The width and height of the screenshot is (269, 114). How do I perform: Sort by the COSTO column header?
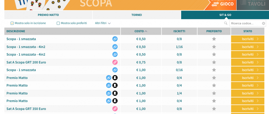[x=141, y=31]
